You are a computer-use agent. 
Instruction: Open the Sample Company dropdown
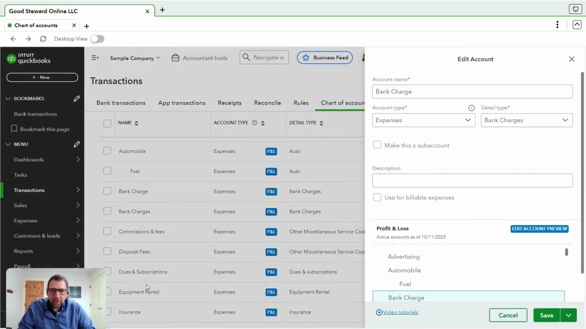point(135,58)
